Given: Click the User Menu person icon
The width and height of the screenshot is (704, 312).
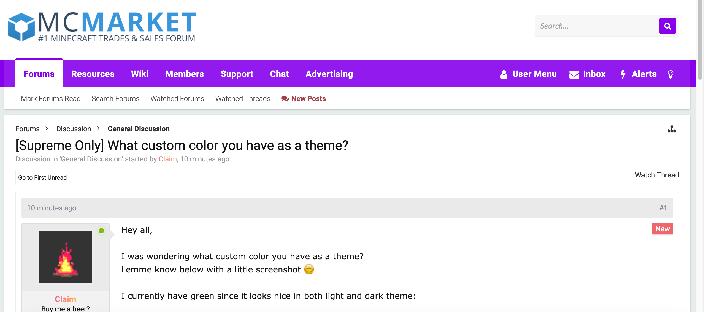Looking at the screenshot, I should pyautogui.click(x=503, y=74).
